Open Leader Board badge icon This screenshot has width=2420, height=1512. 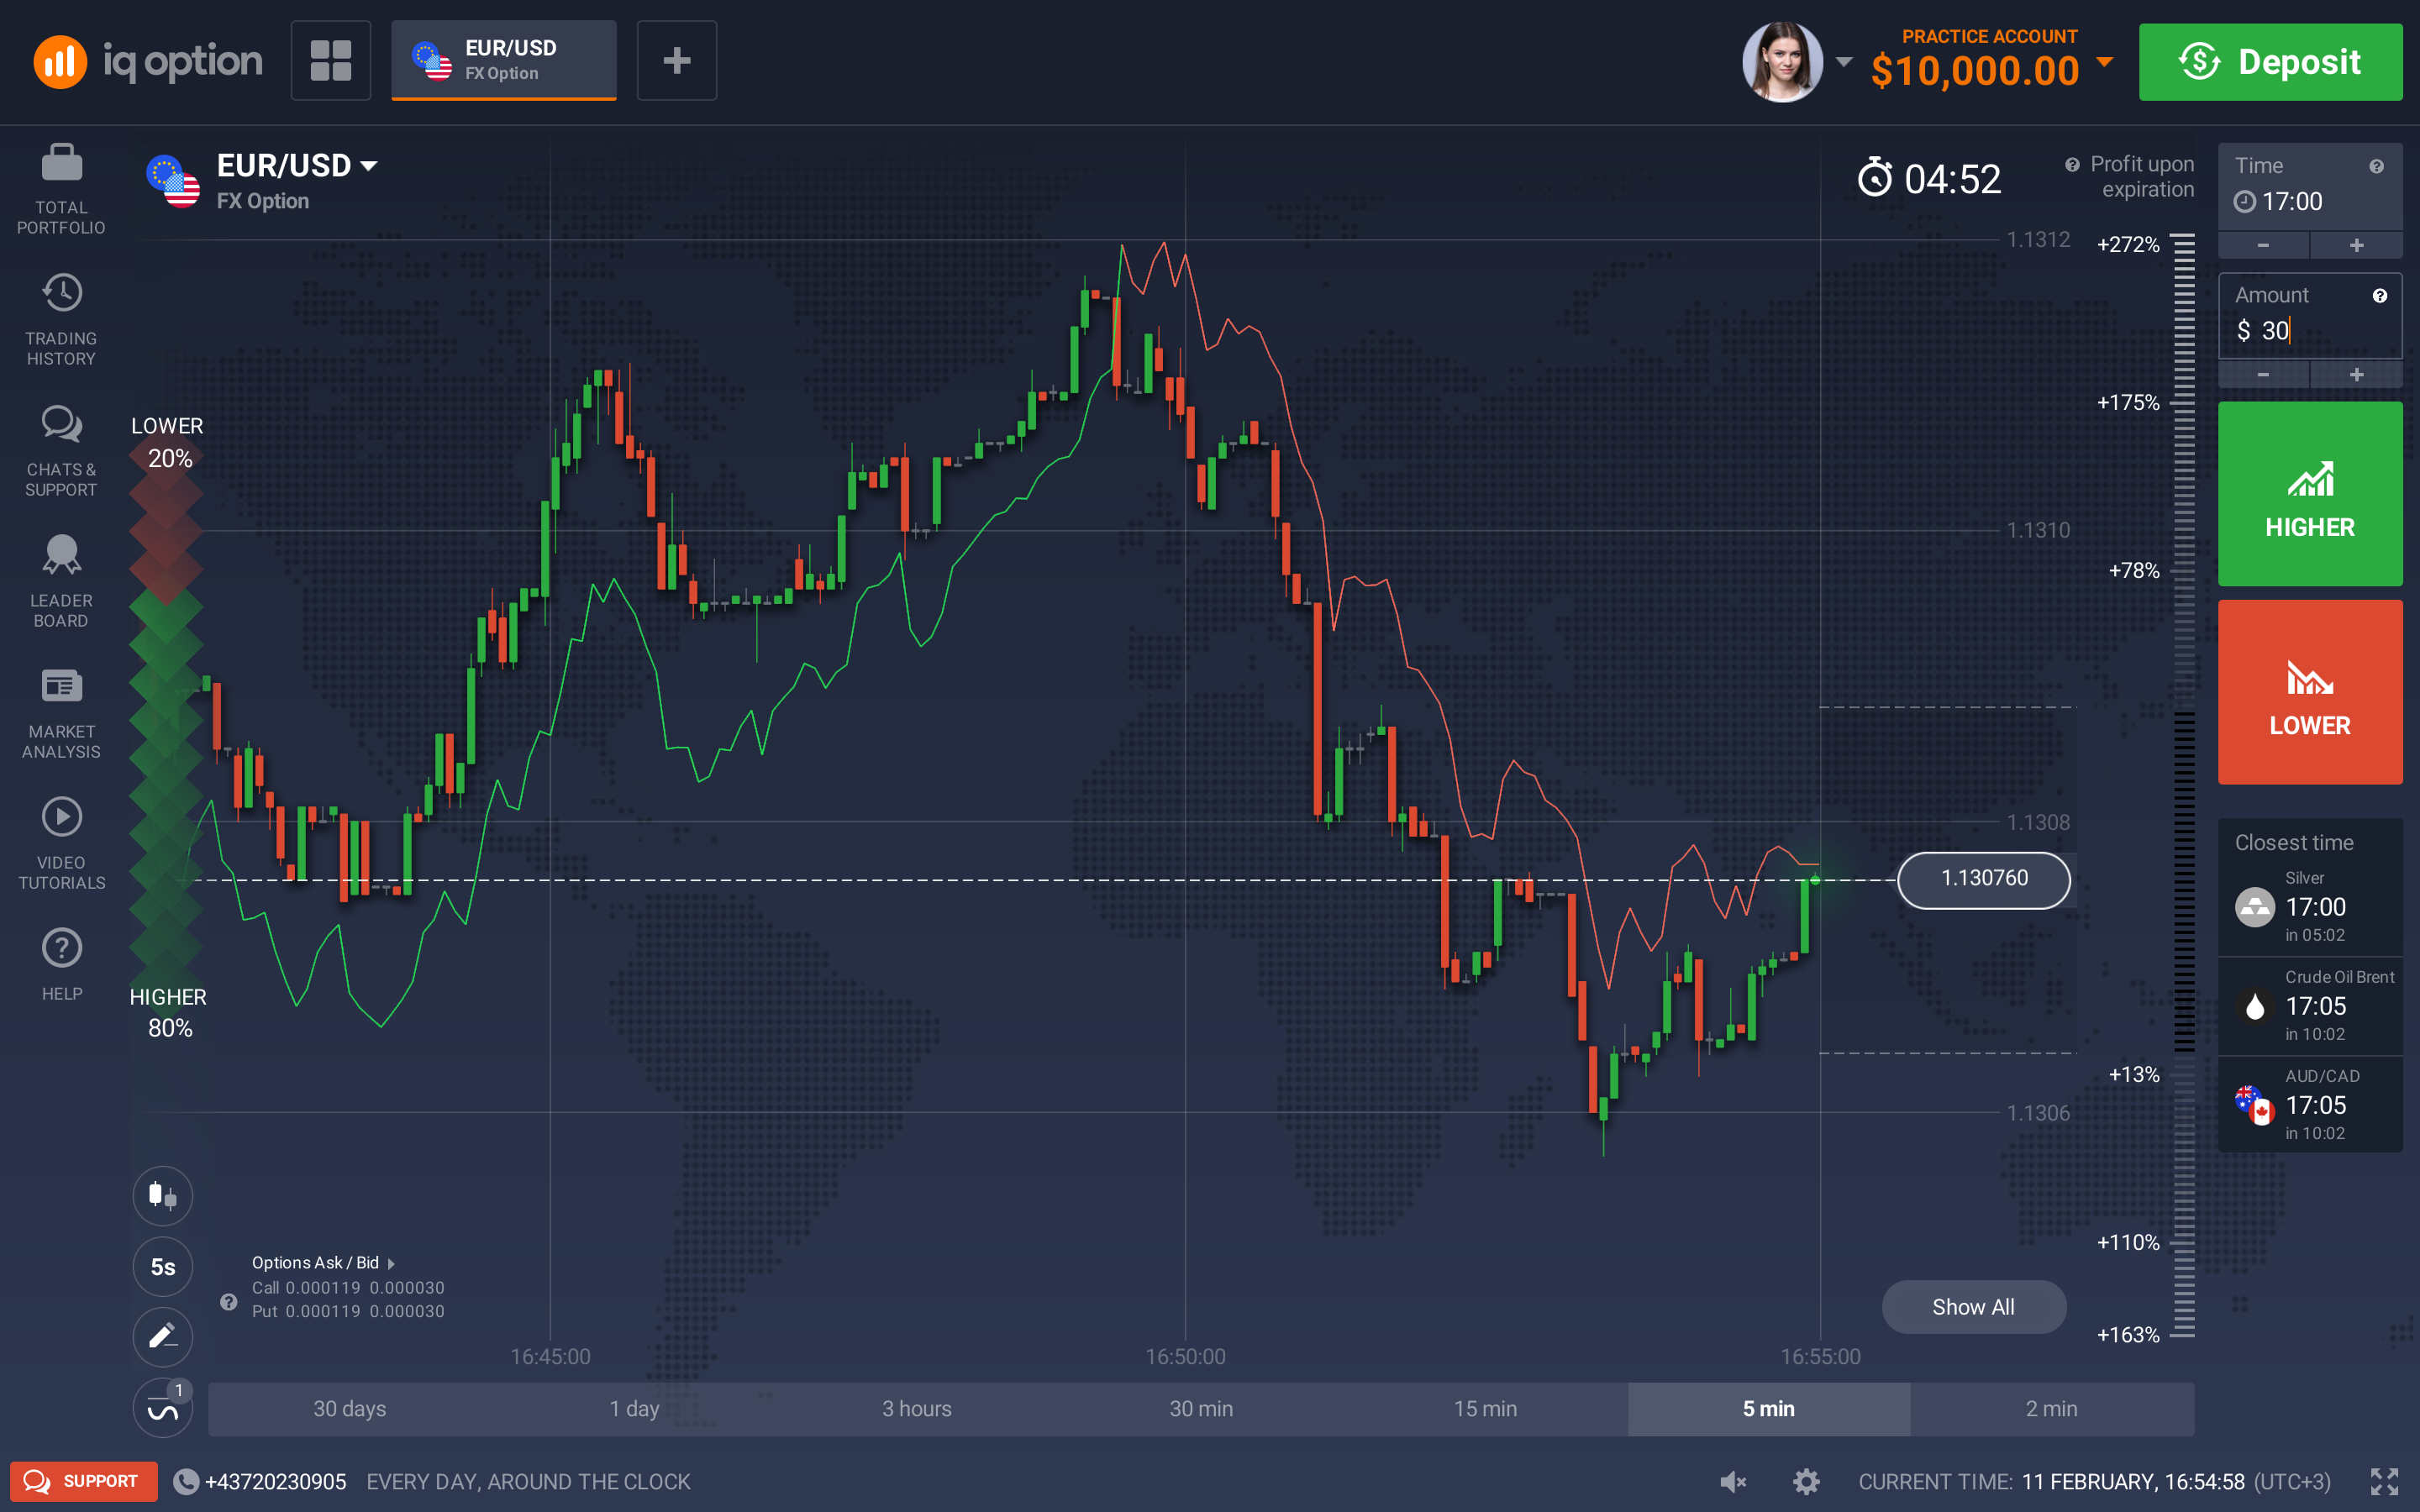pos(61,555)
